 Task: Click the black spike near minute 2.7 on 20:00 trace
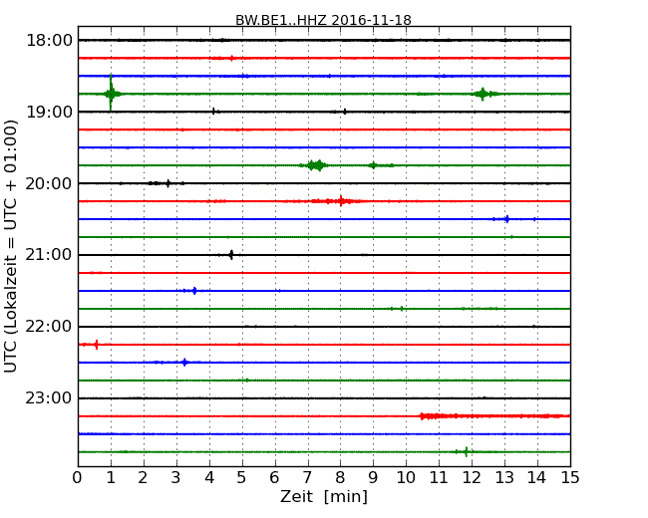pos(167,183)
